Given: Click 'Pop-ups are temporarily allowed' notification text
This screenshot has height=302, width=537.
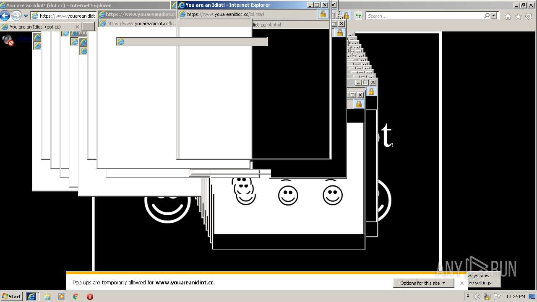Looking at the screenshot, I should click(x=143, y=283).
